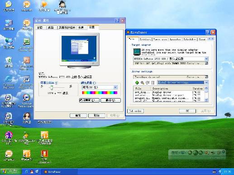This screenshot has width=234, height=175.
Task: Switch to the Launcher tab in RivaTuner
Action: click(x=175, y=39)
